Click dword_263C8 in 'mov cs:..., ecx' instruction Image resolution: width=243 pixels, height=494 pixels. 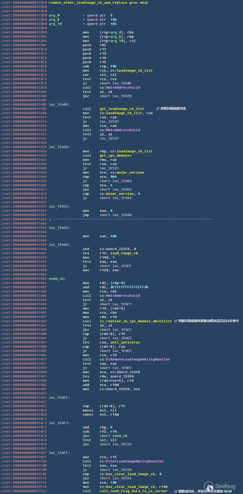click(x=118, y=389)
